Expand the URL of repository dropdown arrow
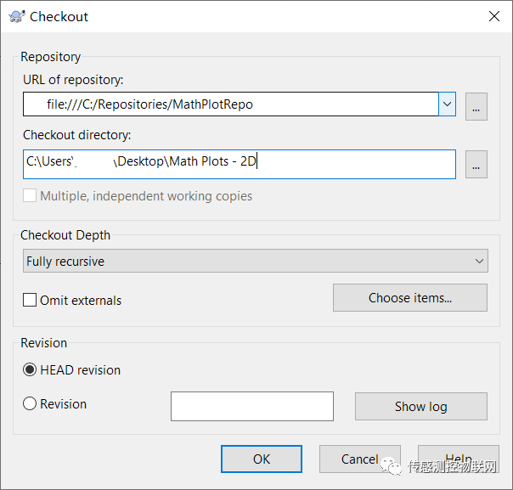Image resolution: width=513 pixels, height=490 pixels. (448, 104)
